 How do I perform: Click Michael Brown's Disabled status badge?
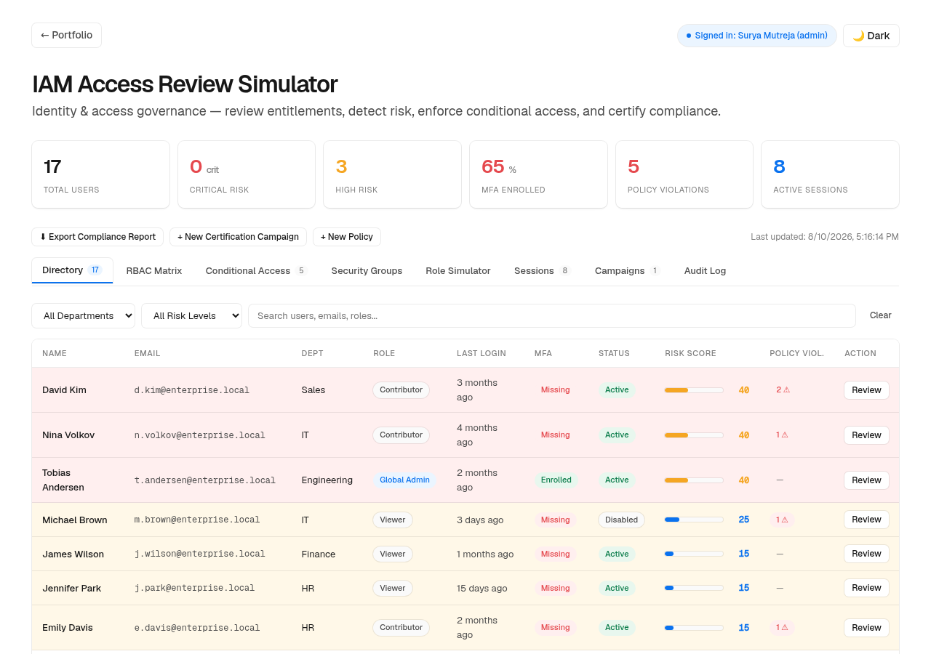[x=621, y=520]
